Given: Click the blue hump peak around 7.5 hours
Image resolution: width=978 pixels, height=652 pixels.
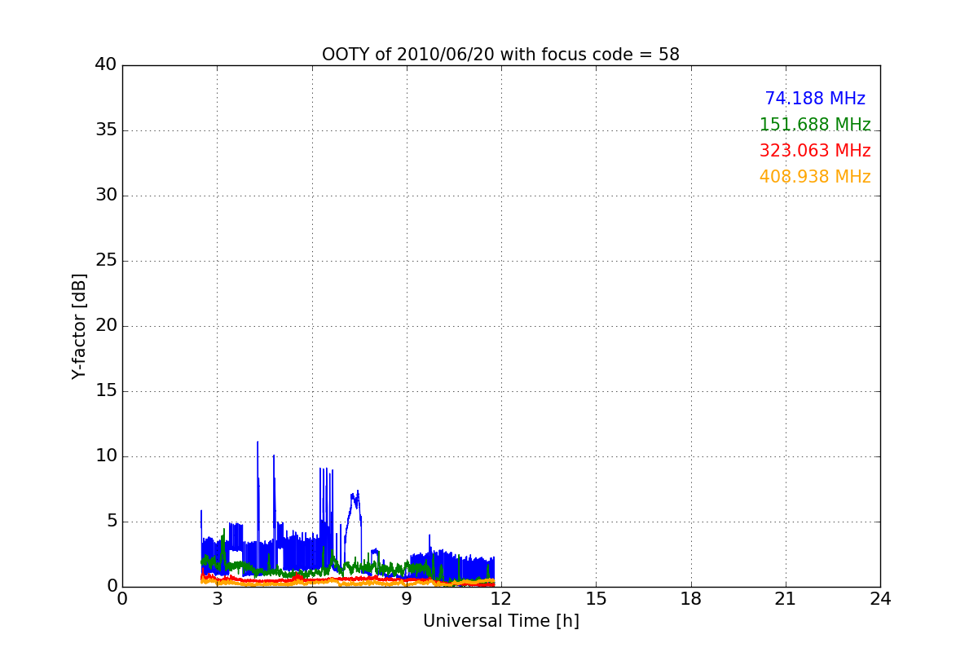Looking at the screenshot, I should (357, 492).
